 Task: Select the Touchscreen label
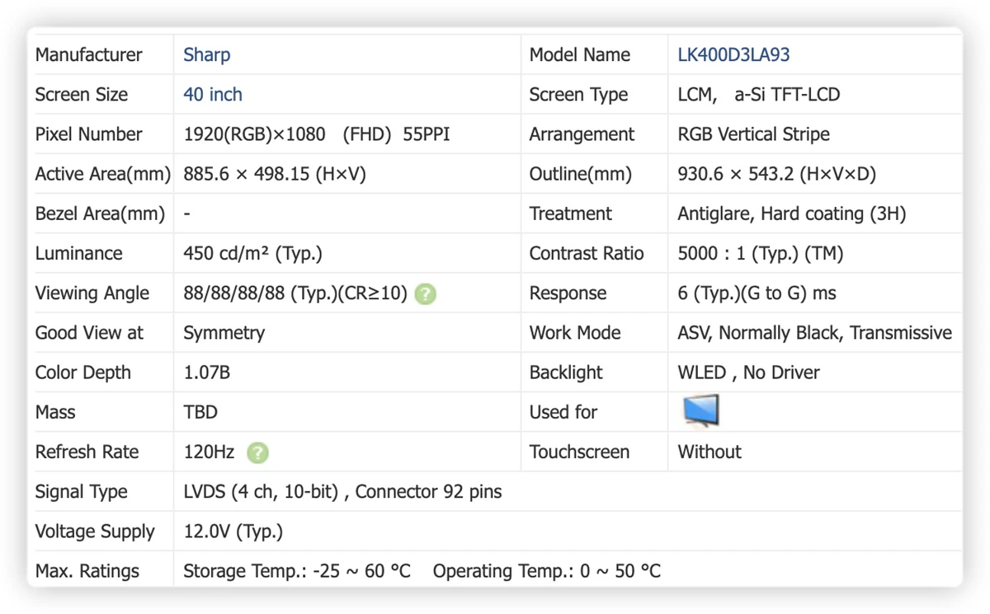tap(579, 452)
